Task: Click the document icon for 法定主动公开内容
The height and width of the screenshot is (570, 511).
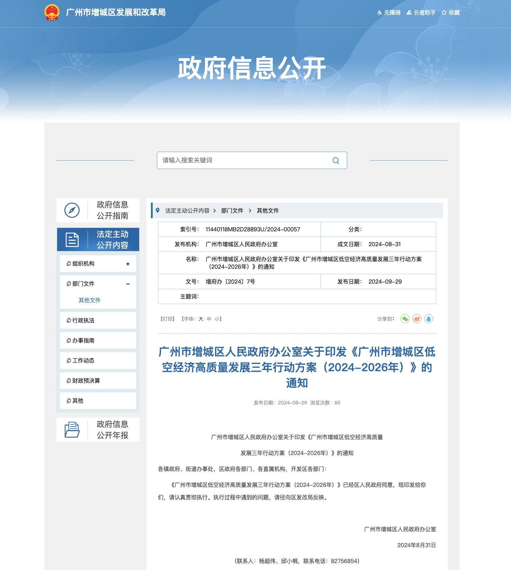Action: [72, 240]
